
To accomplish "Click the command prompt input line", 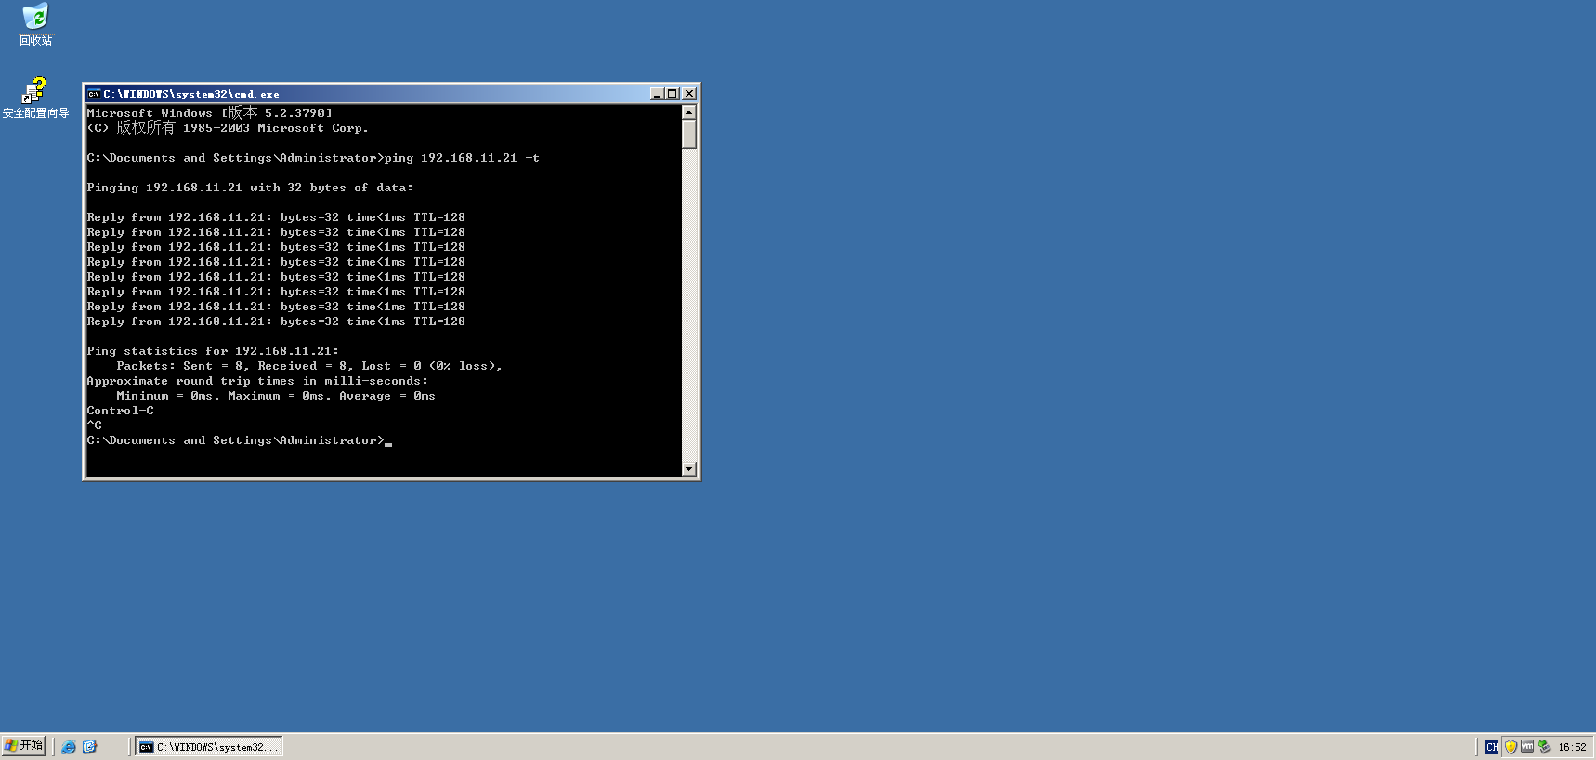I will (x=388, y=441).
